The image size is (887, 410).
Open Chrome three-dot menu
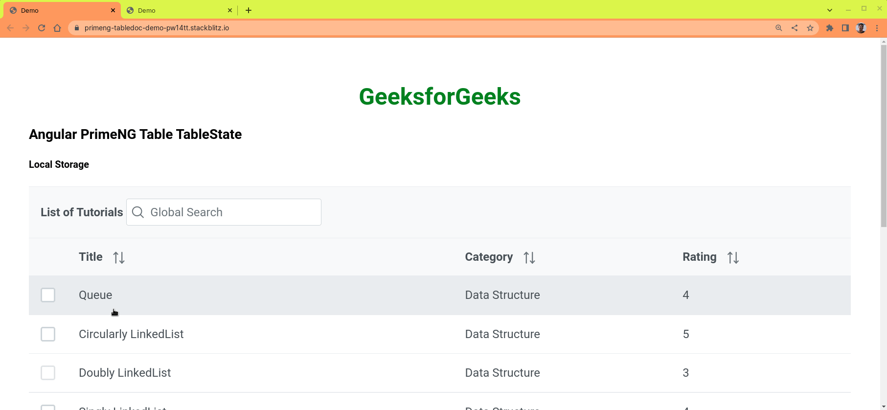coord(877,28)
